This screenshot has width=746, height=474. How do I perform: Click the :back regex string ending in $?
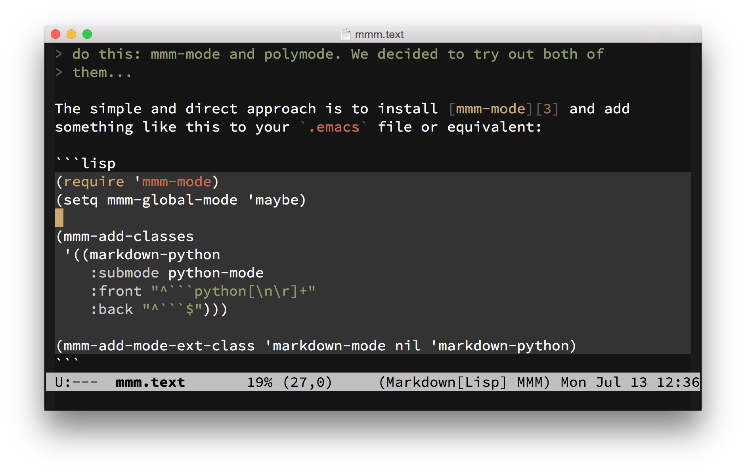point(172,309)
